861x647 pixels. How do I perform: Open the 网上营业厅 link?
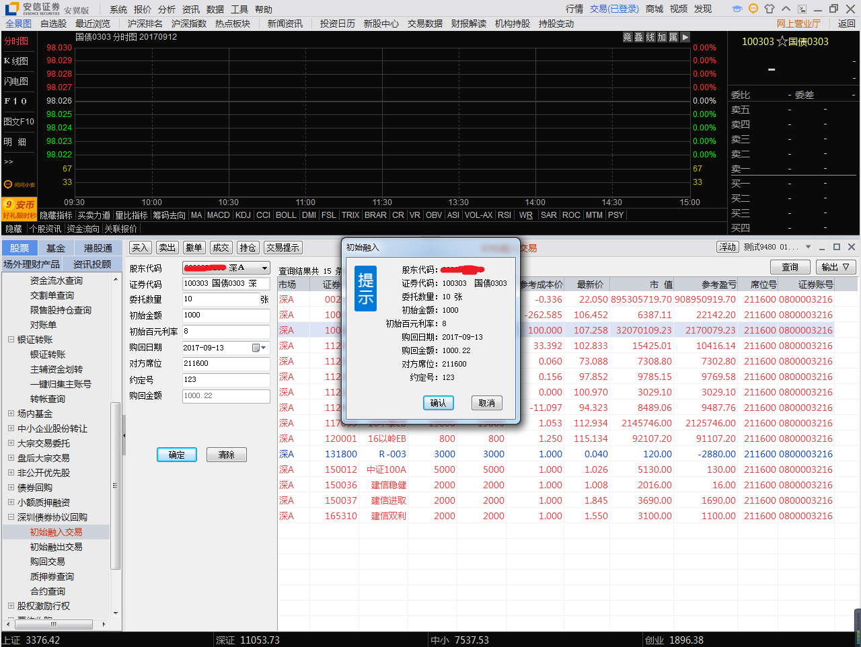(x=798, y=24)
